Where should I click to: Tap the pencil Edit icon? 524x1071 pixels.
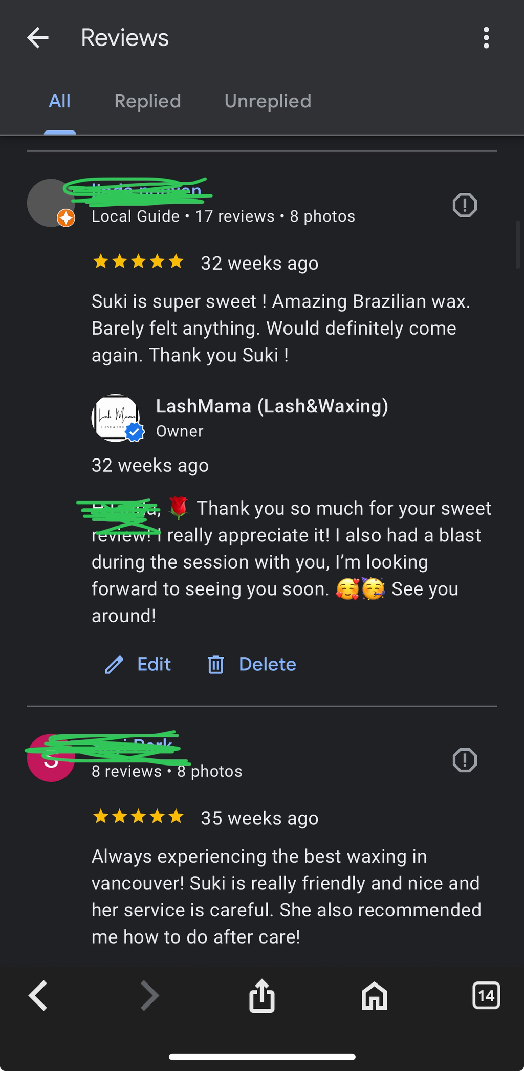point(114,665)
